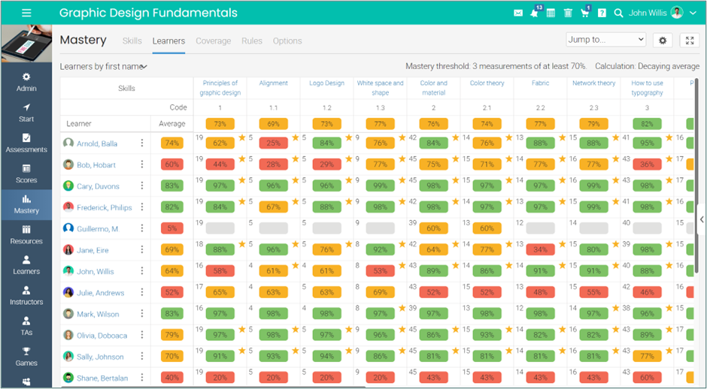
Task: Open notifications bell with badge 13
Action: tap(535, 13)
